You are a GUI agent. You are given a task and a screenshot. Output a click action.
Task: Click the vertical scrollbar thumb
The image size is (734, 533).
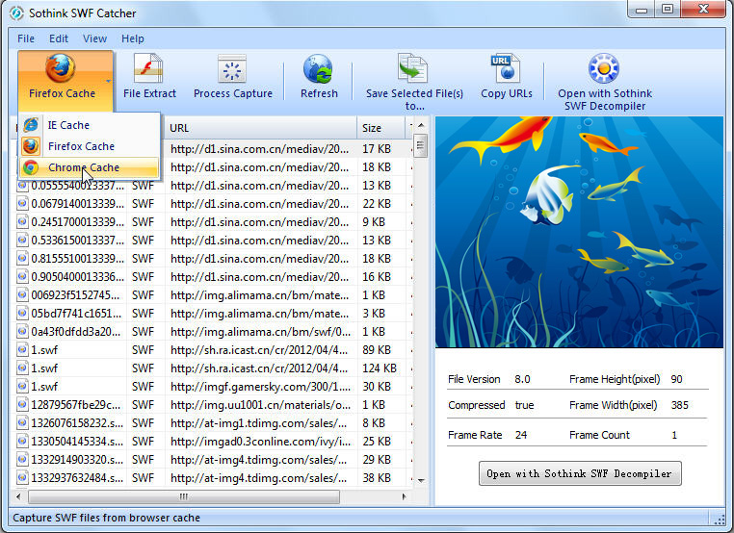421,146
